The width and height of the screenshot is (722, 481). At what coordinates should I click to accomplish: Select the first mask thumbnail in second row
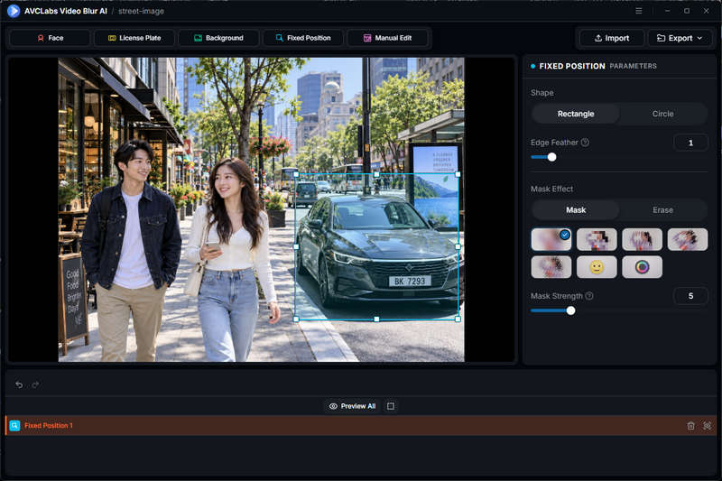click(551, 267)
